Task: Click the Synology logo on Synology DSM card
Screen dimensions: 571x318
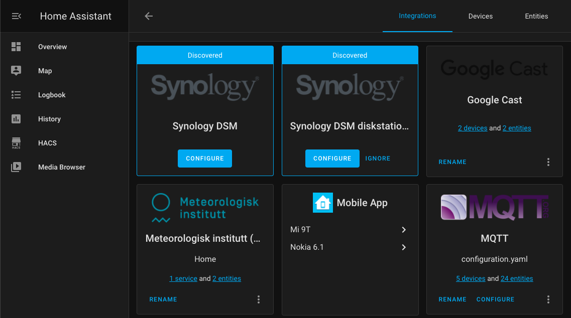Action: click(205, 87)
